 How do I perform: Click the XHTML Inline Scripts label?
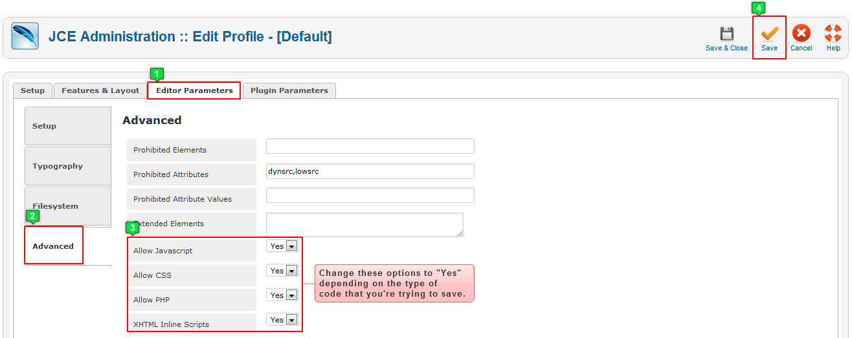171,324
